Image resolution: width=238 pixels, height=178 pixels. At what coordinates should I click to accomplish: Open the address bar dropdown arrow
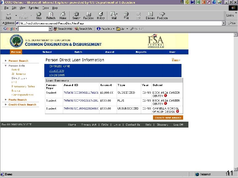click(x=223, y=23)
